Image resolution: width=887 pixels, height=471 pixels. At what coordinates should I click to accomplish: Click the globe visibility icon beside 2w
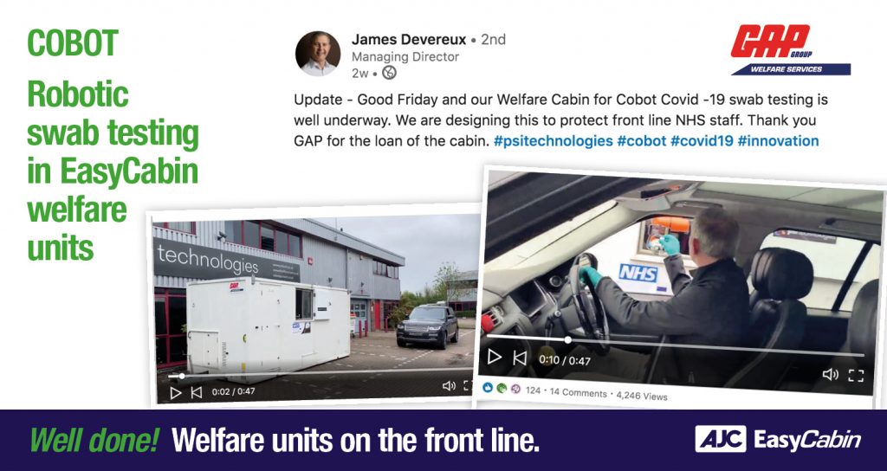click(389, 73)
